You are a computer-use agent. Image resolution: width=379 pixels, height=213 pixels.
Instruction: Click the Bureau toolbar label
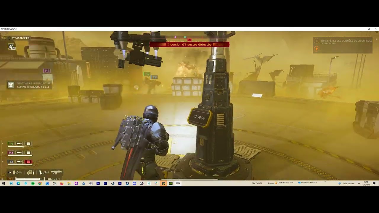coord(271,183)
